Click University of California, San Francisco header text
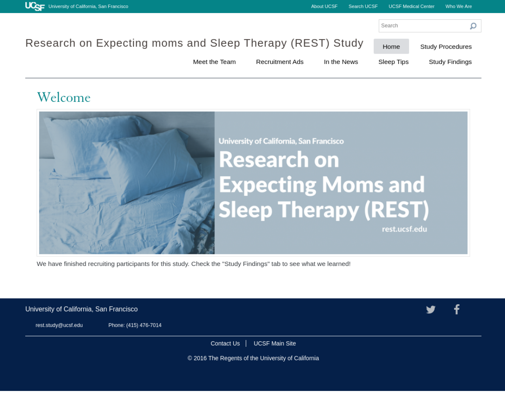Image resolution: width=505 pixels, height=404 pixels. (x=88, y=6)
